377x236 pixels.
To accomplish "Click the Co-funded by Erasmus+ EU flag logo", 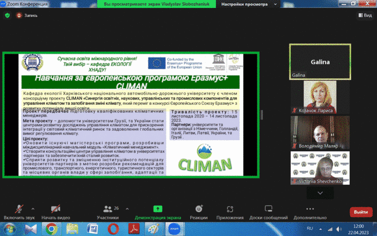I will point(175,63).
